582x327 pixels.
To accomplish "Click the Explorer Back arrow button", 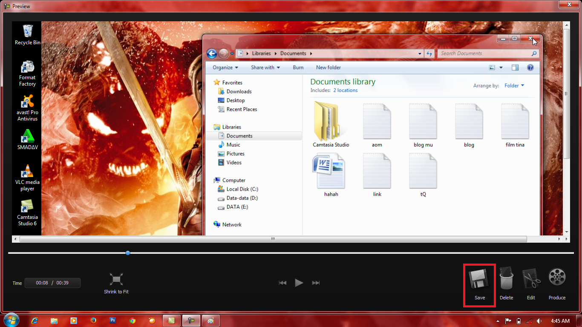I will 212,54.
